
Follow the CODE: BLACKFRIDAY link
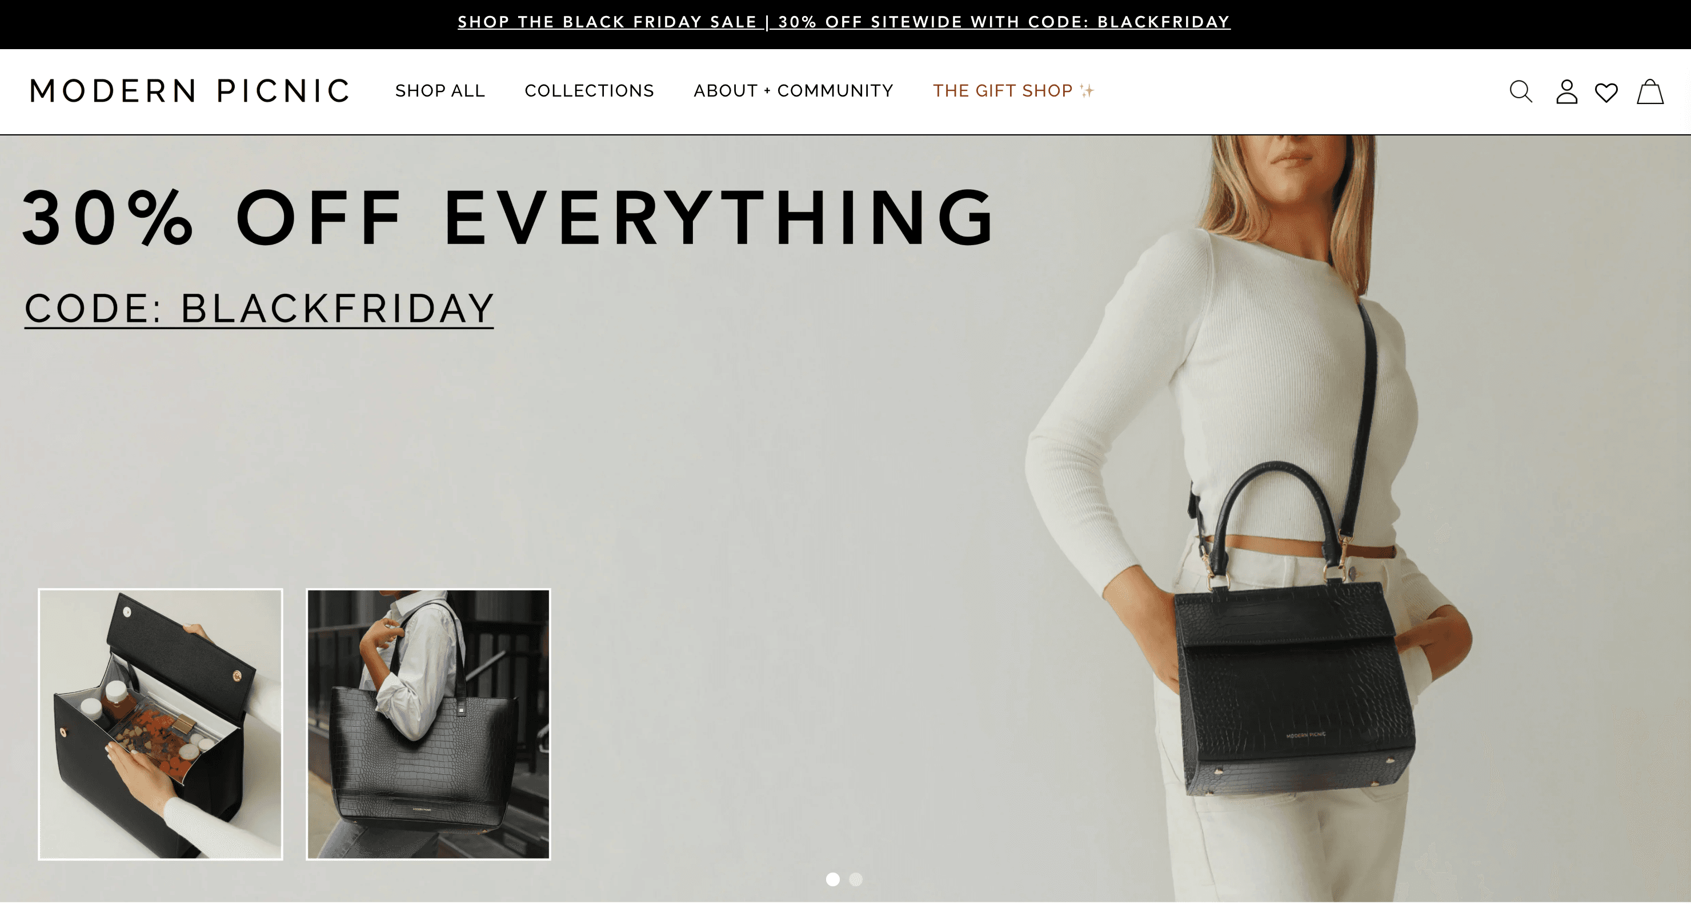click(x=259, y=309)
